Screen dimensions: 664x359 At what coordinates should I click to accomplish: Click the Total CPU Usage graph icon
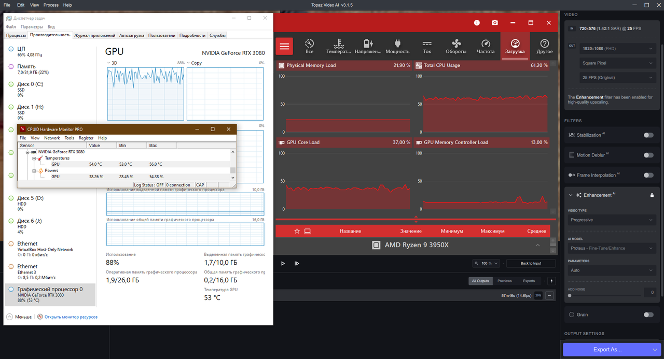419,65
